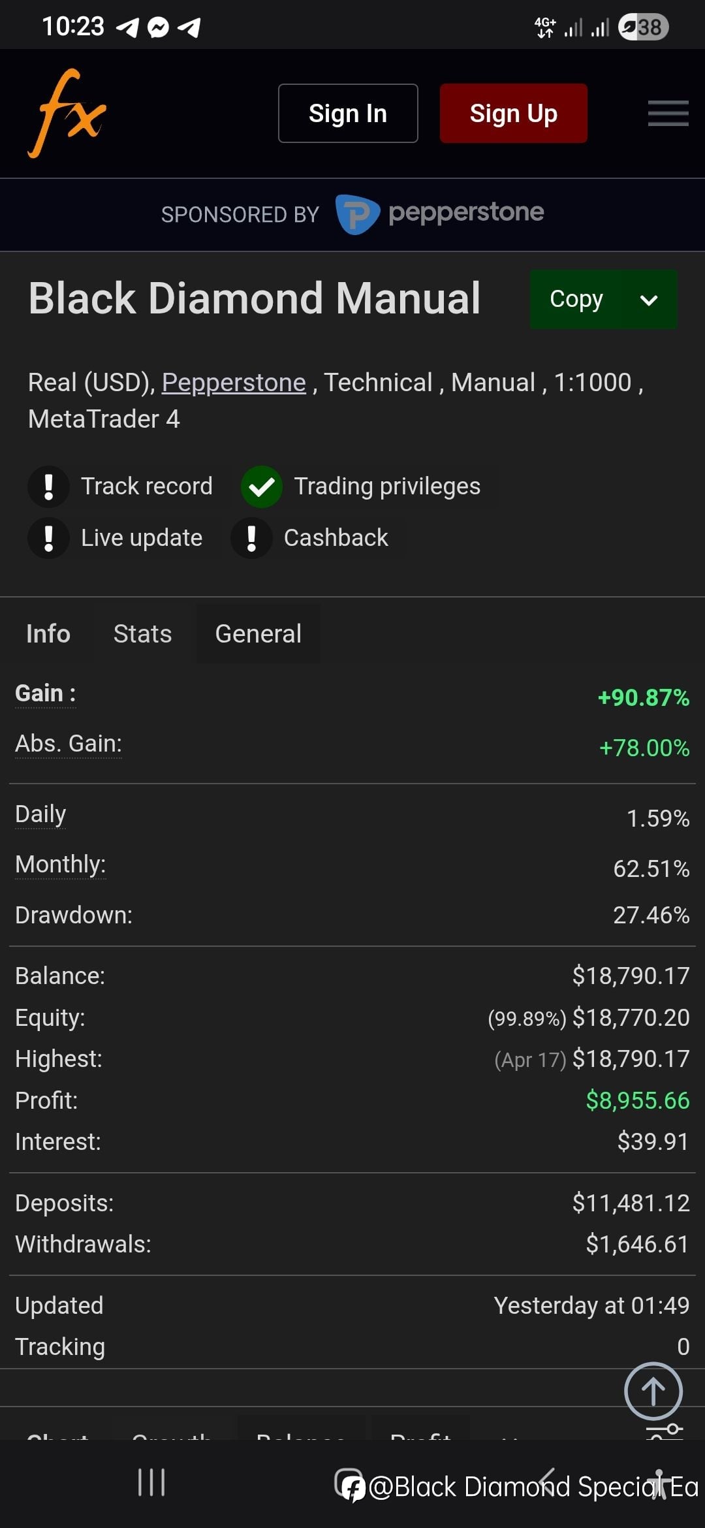
Task: Tap the Gain label
Action: pyautogui.click(x=45, y=693)
